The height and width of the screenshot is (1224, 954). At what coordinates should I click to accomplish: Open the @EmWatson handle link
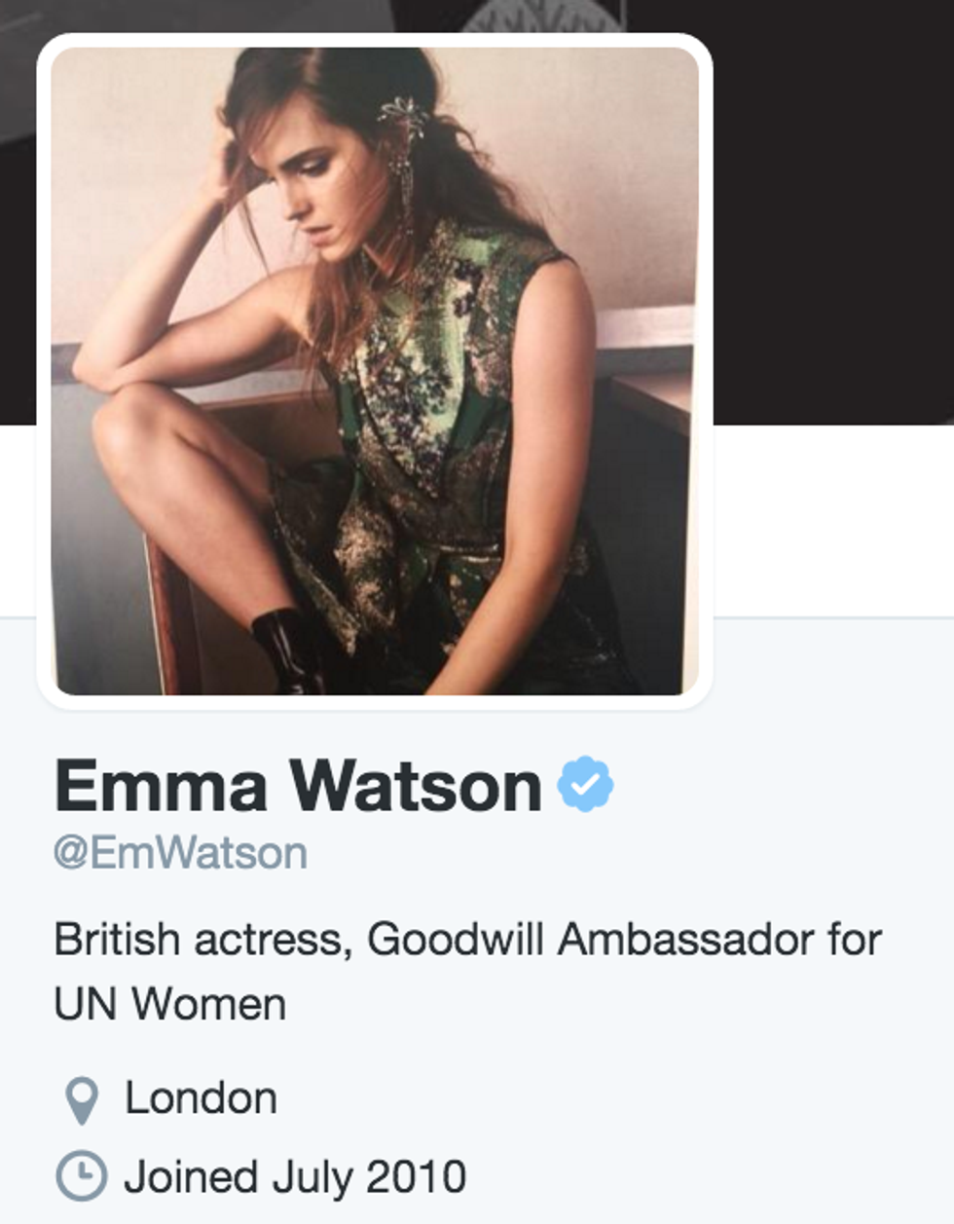(x=181, y=853)
